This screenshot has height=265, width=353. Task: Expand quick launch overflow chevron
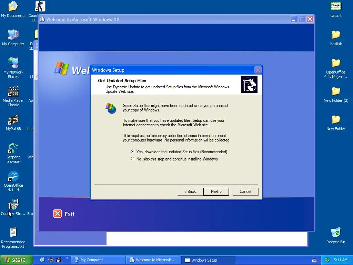tap(67, 258)
